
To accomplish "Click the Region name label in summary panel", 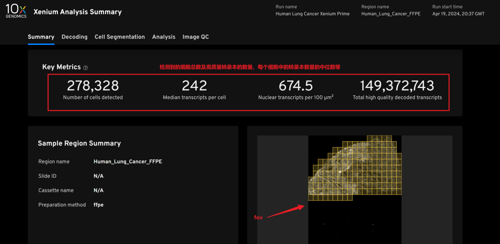I will click(x=54, y=162).
